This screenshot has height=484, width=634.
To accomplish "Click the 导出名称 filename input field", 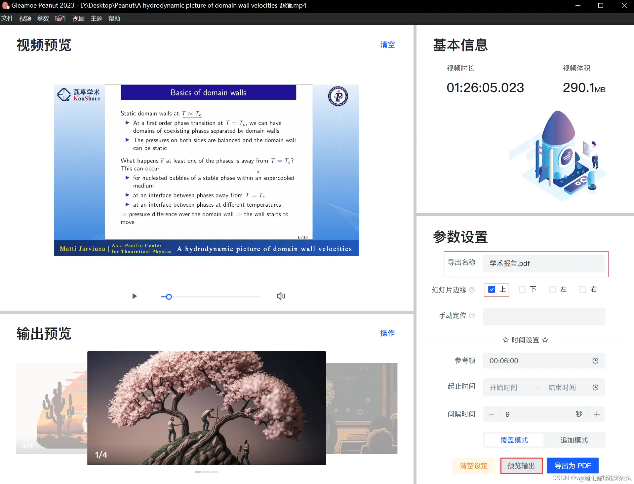I will click(x=544, y=263).
